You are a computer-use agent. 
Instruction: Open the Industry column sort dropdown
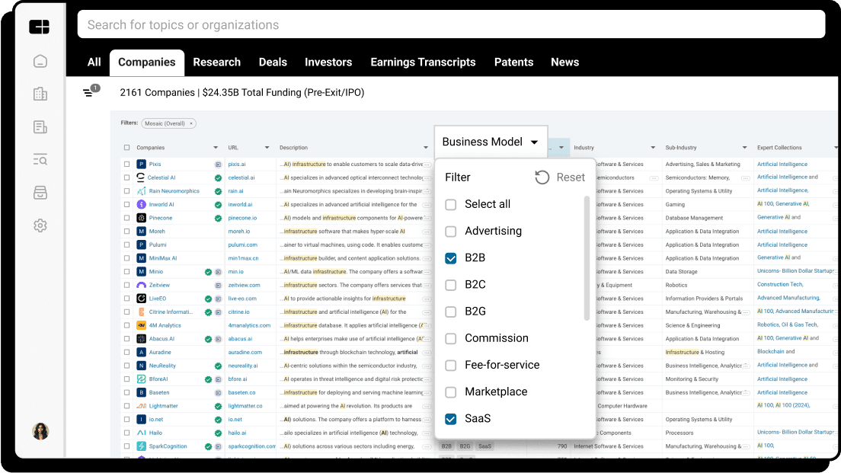click(653, 147)
